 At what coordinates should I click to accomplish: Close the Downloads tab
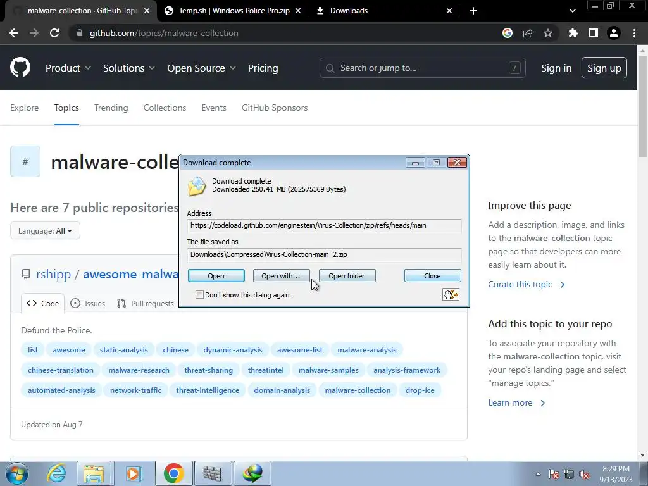click(449, 11)
